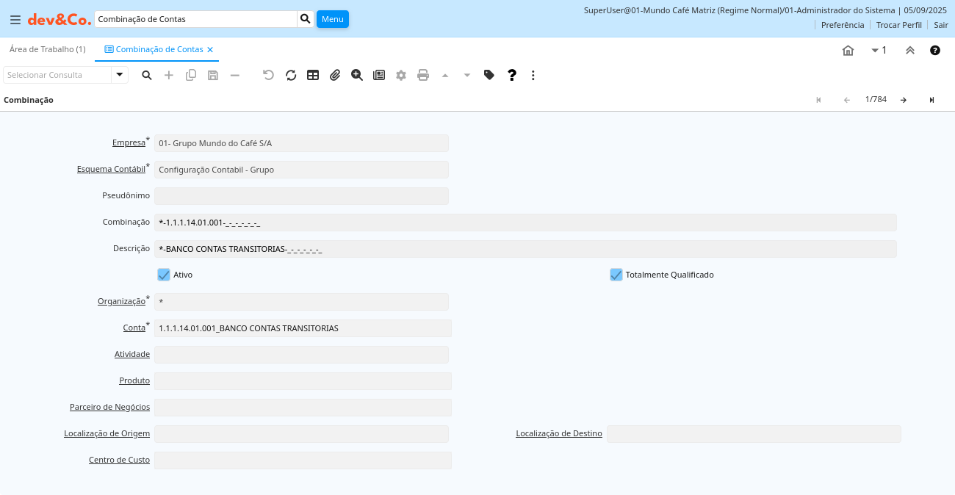Image resolution: width=955 pixels, height=495 pixels.
Task: Toggle grid view icon in toolbar
Action: 313,75
